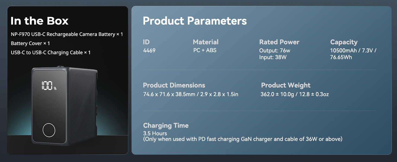Click the USB-C to USB-C Charging Cable line

click(51, 53)
